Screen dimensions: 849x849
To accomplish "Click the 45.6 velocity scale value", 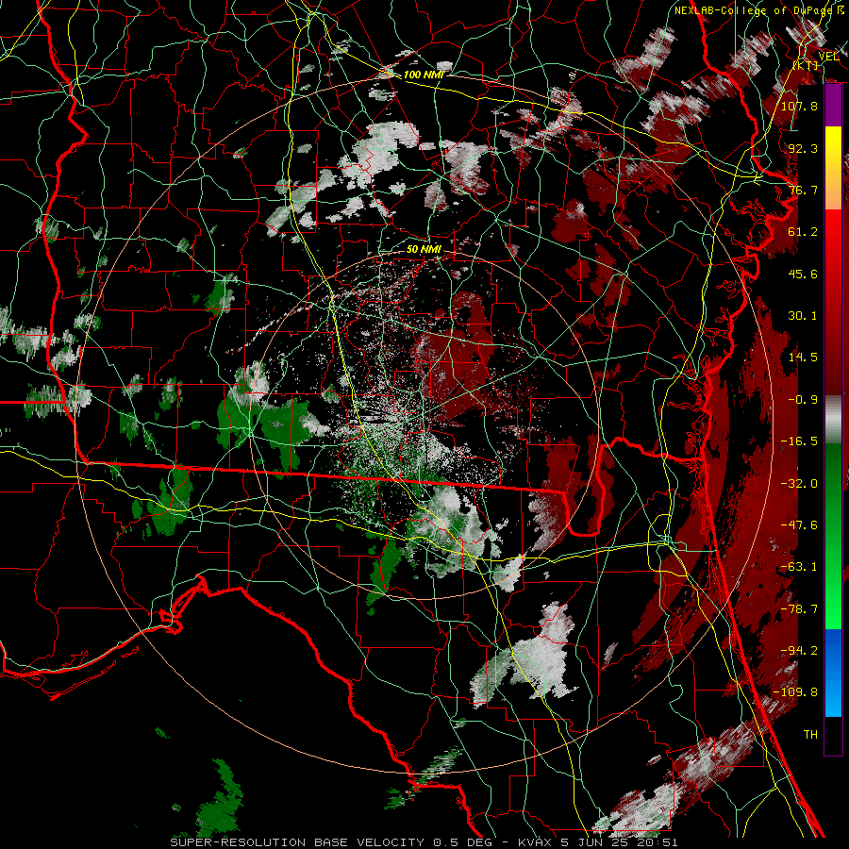I will [x=803, y=274].
